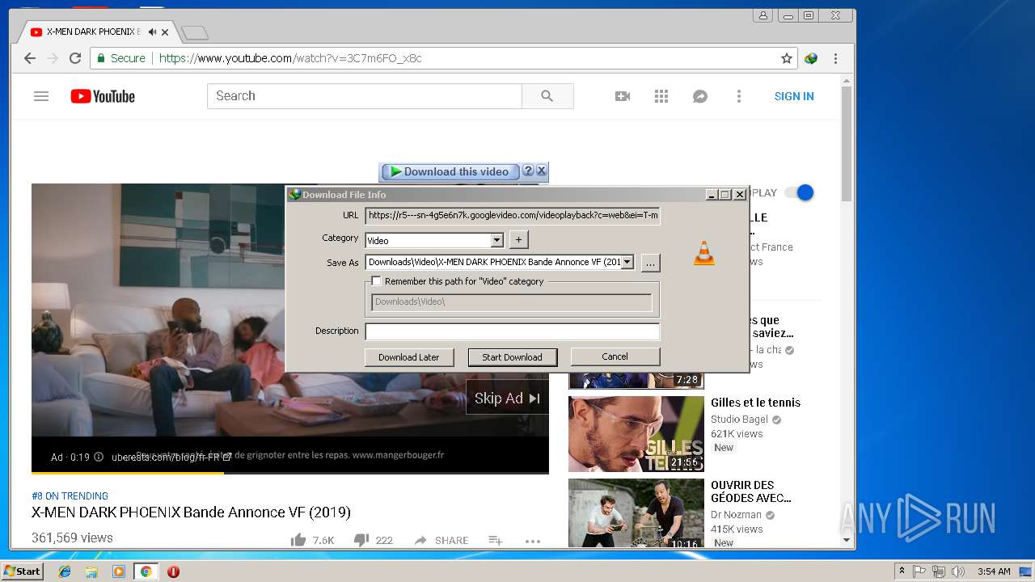The height and width of the screenshot is (582, 1035).
Task: Click the Description input field
Action: (x=513, y=331)
